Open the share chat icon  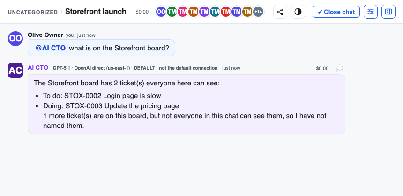280,12
